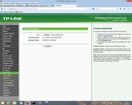Click the Bevezetés bookmark
The height and width of the screenshot is (105, 132).
click(x=19, y=12)
